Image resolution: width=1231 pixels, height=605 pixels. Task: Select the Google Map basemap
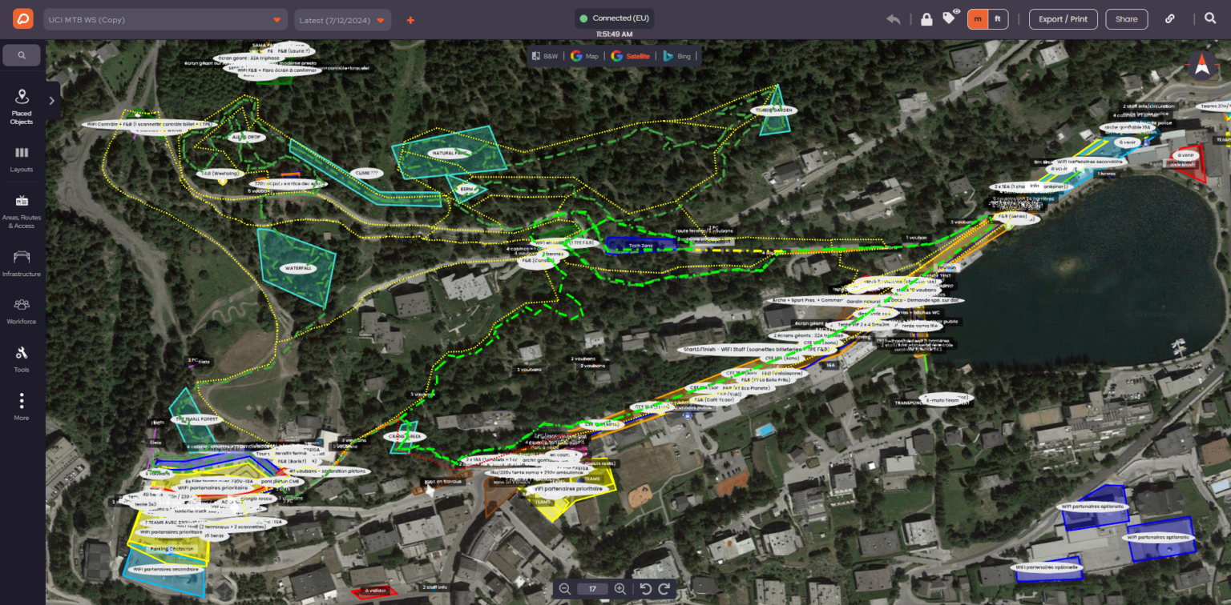(x=585, y=56)
